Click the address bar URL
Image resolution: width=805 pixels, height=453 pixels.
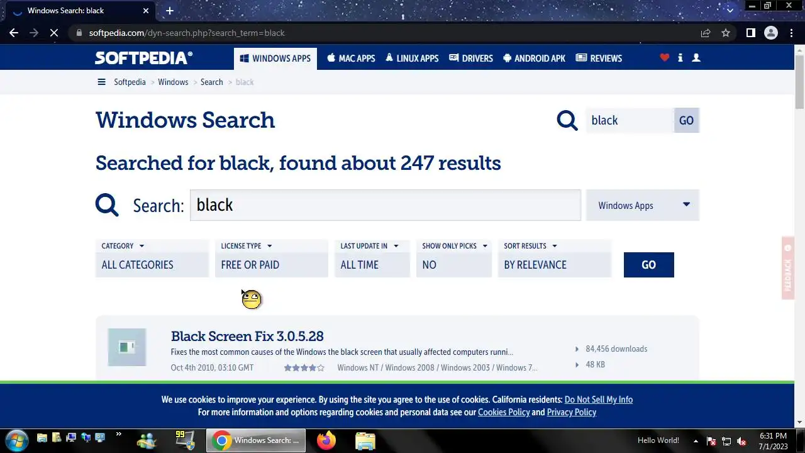pos(187,33)
